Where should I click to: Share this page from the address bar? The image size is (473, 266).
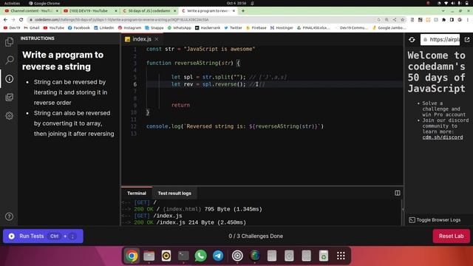pyautogui.click(x=395, y=20)
